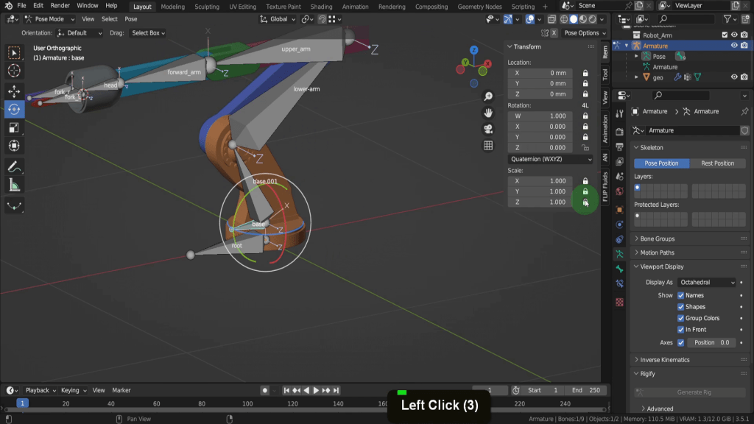Hide the Armature object in outliner
Image resolution: width=754 pixels, height=424 pixels.
pyautogui.click(x=733, y=46)
